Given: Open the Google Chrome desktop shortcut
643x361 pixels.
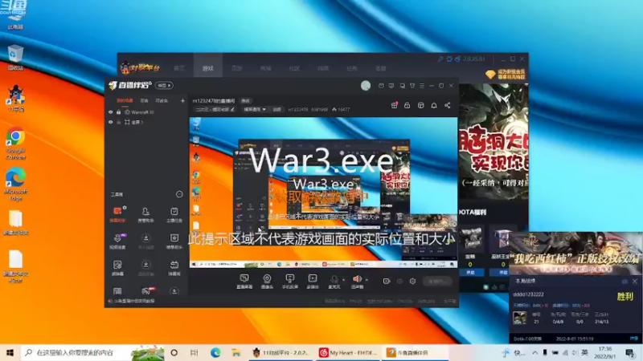Looking at the screenshot, I should [15, 144].
